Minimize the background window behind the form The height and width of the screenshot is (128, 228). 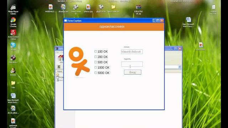coord(172,49)
